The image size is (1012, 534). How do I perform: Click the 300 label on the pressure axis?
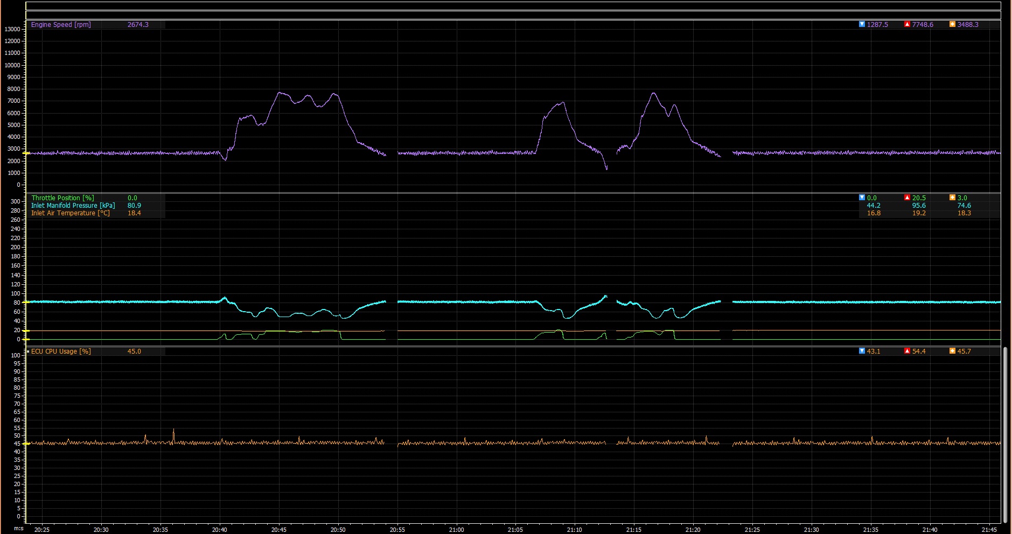[x=15, y=201]
